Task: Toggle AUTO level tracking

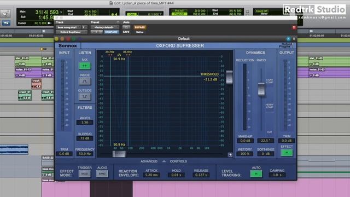Action: (x=256, y=174)
